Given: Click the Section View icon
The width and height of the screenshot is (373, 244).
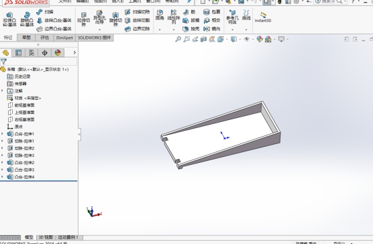Looking at the screenshot, I should [203, 39].
